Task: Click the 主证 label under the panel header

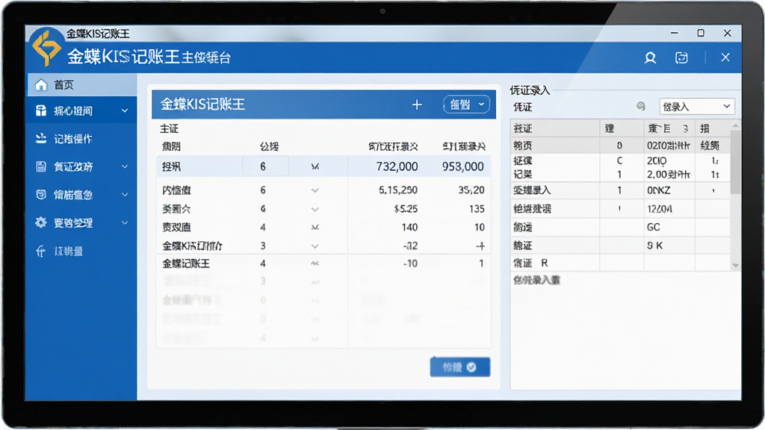Action: (x=170, y=128)
